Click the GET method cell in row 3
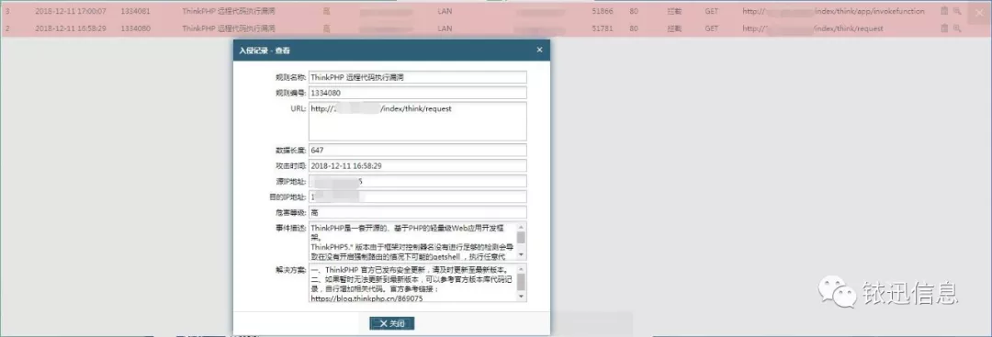Image resolution: width=992 pixels, height=337 pixels. [711, 11]
